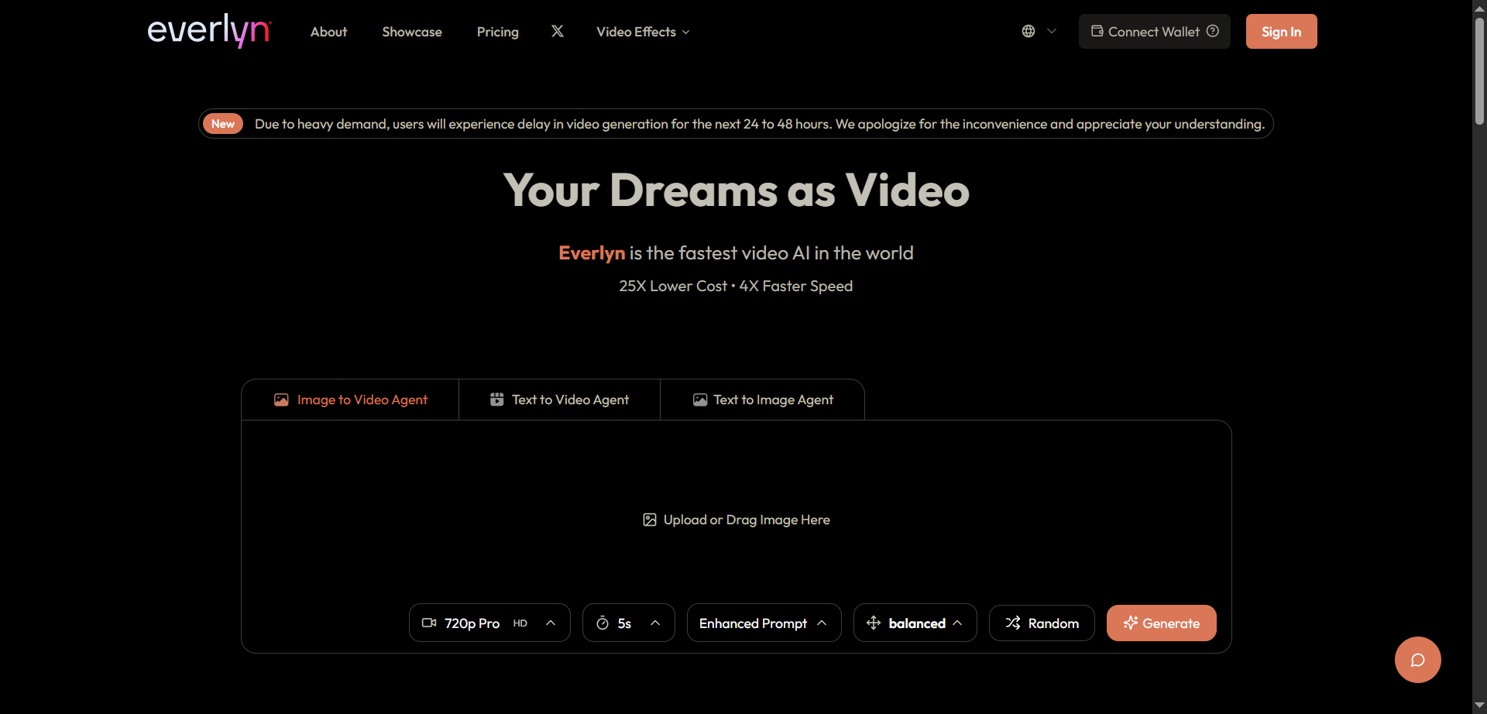Click the '720p Pro' label
Image resolution: width=1487 pixels, height=714 pixels.
[x=472, y=623]
